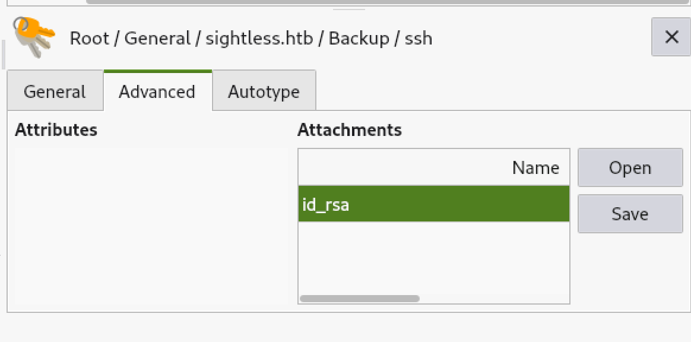This screenshot has width=691, height=342.
Task: Close the entry details panel
Action: tap(671, 37)
